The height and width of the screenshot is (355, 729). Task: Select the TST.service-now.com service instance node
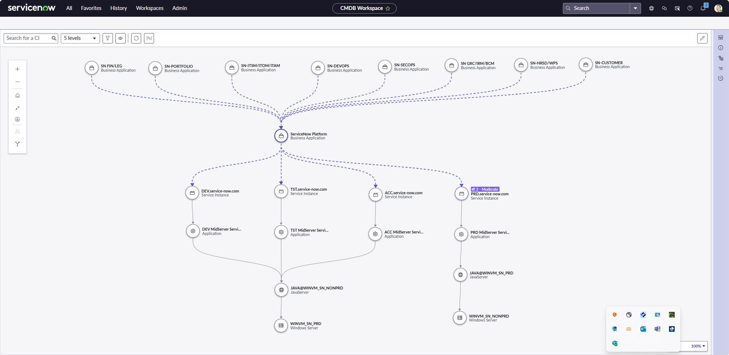click(281, 191)
